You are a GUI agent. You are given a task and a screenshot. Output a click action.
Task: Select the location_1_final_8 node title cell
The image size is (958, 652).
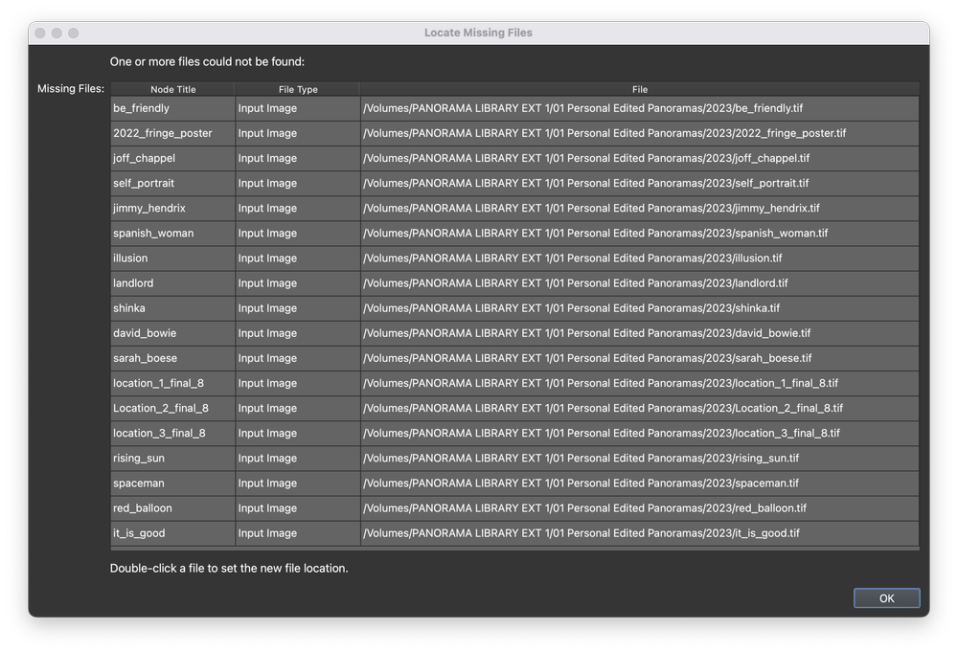point(172,383)
